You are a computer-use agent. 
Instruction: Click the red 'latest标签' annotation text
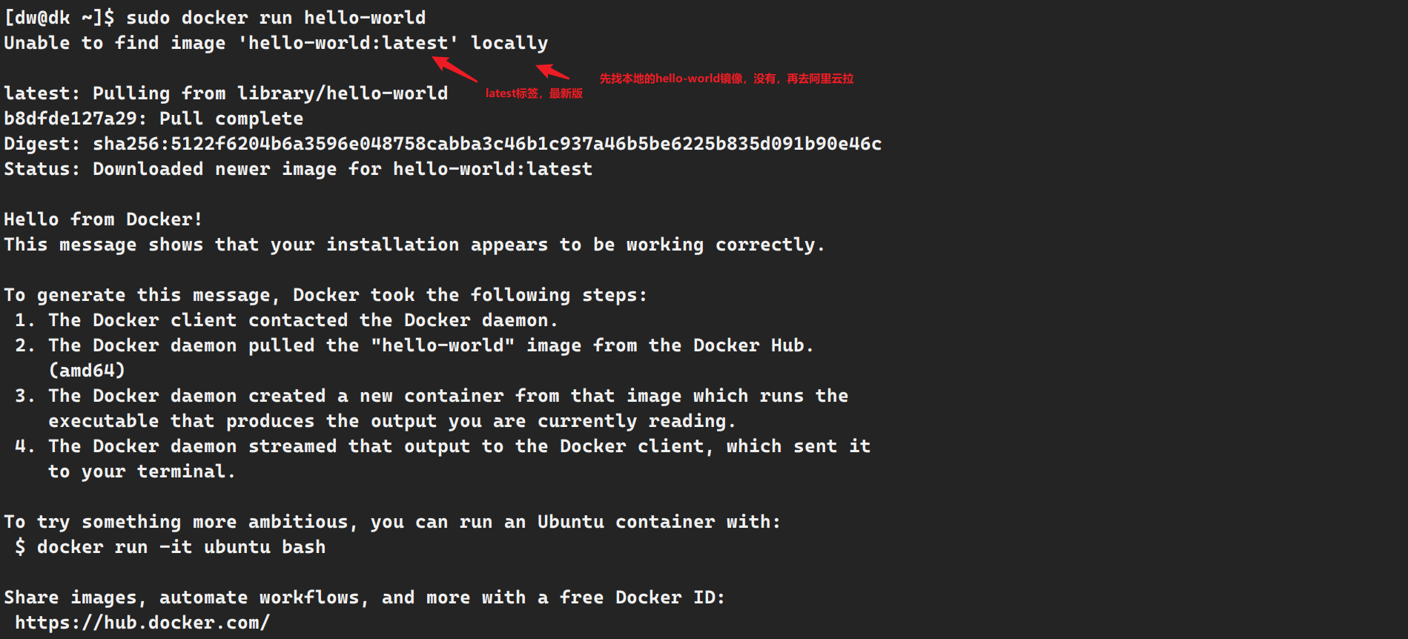[x=534, y=93]
